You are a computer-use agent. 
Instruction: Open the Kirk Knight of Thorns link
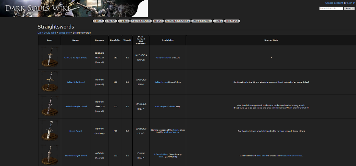click(x=165, y=107)
